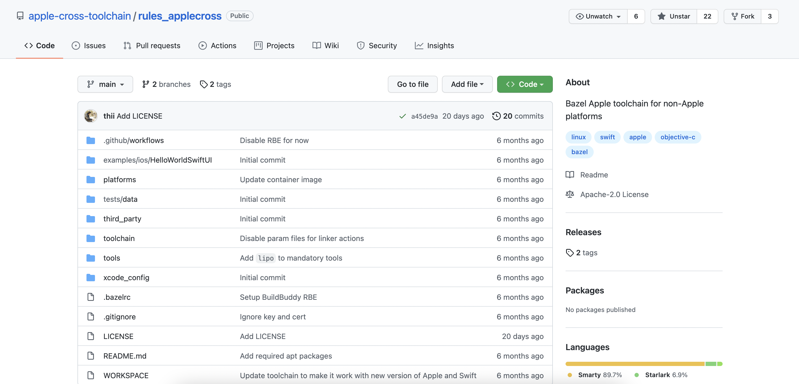This screenshot has height=384, width=799.
Task: Click thii's avatar thumbnail
Action: pyautogui.click(x=90, y=116)
